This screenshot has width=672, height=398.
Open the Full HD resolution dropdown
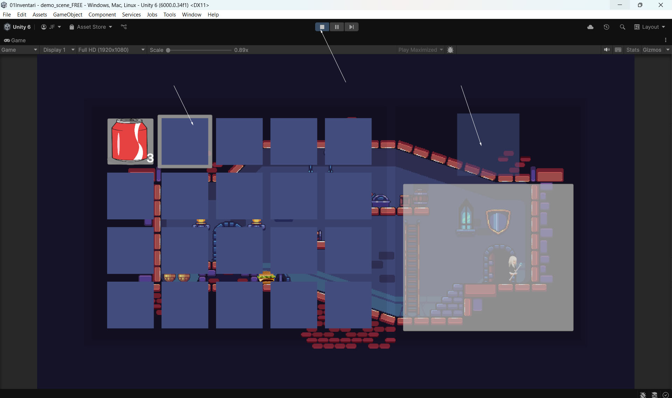[x=111, y=50]
